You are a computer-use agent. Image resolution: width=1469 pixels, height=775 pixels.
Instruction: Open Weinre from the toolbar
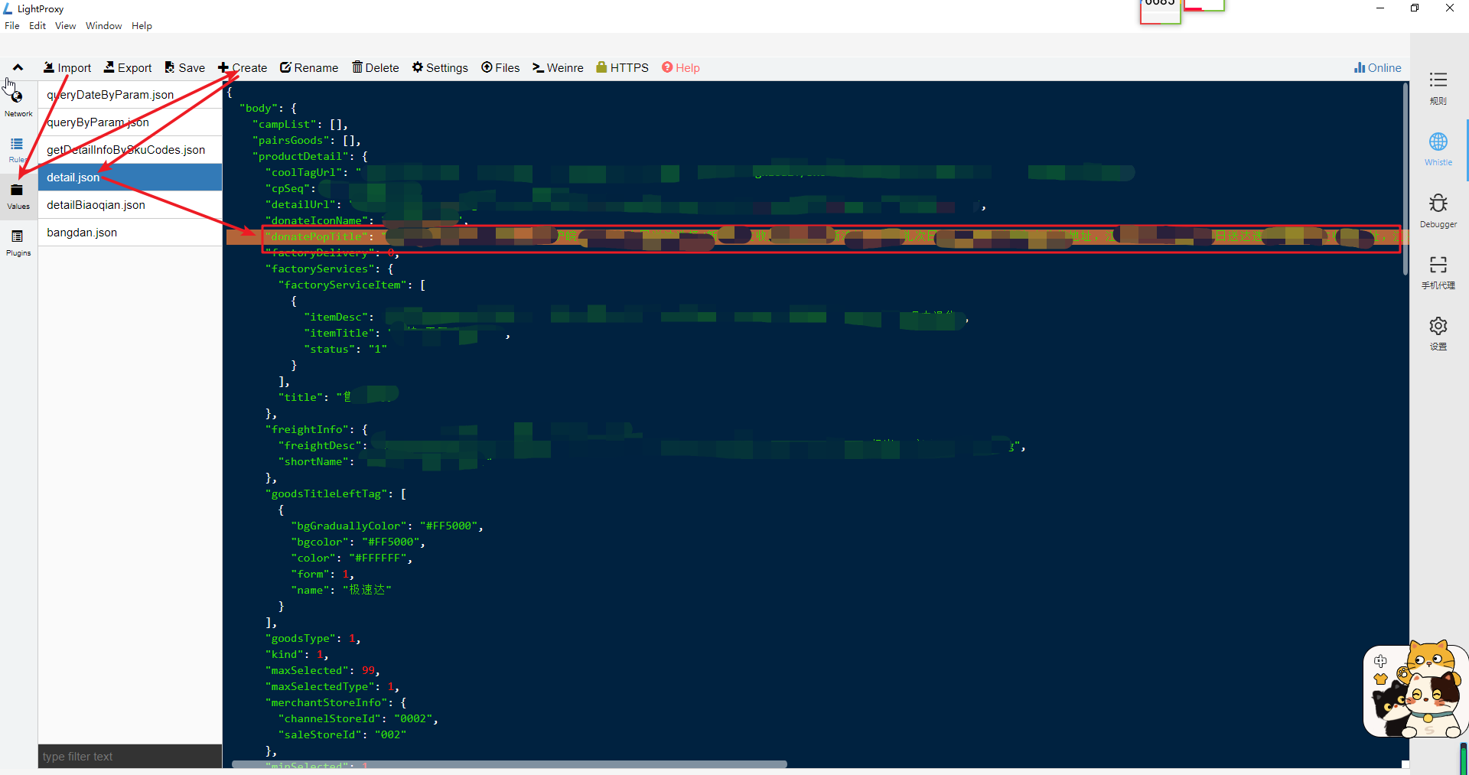558,67
